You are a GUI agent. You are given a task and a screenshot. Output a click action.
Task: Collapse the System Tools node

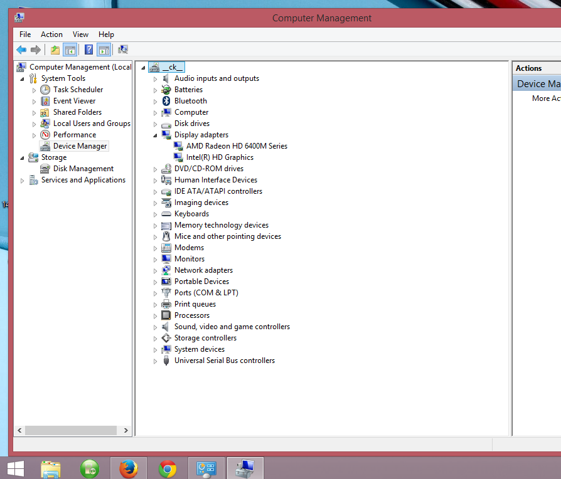click(x=23, y=78)
